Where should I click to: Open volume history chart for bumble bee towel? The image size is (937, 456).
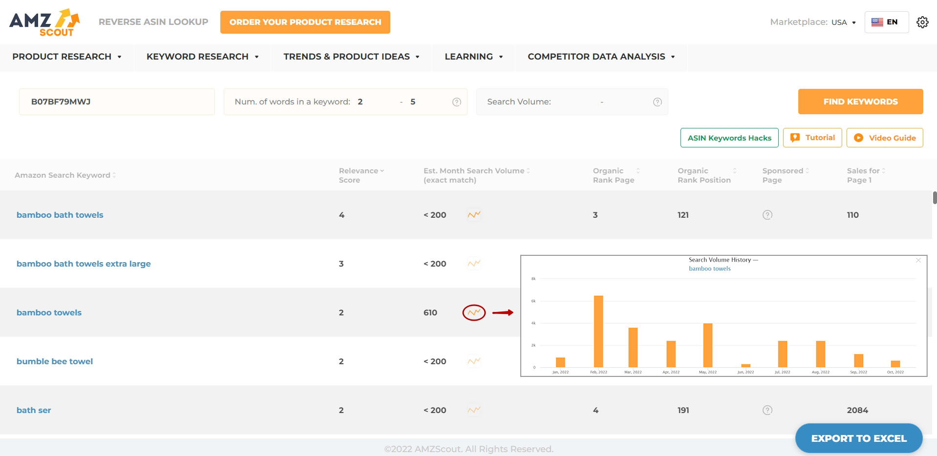473,361
